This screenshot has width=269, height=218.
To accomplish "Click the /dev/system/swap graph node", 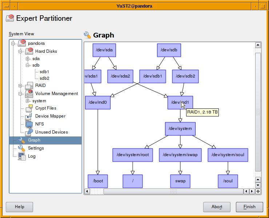I will point(180,155).
